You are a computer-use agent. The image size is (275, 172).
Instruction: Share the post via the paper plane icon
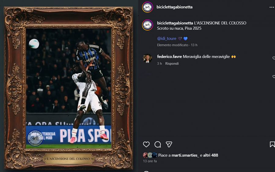click(169, 144)
